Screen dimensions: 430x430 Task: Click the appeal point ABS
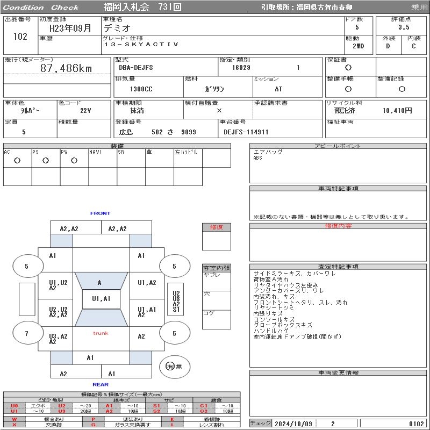pos(258,157)
